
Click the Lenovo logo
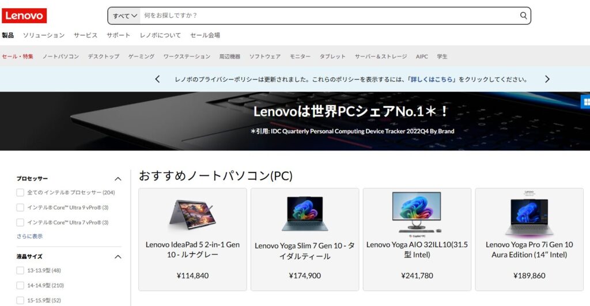point(24,16)
